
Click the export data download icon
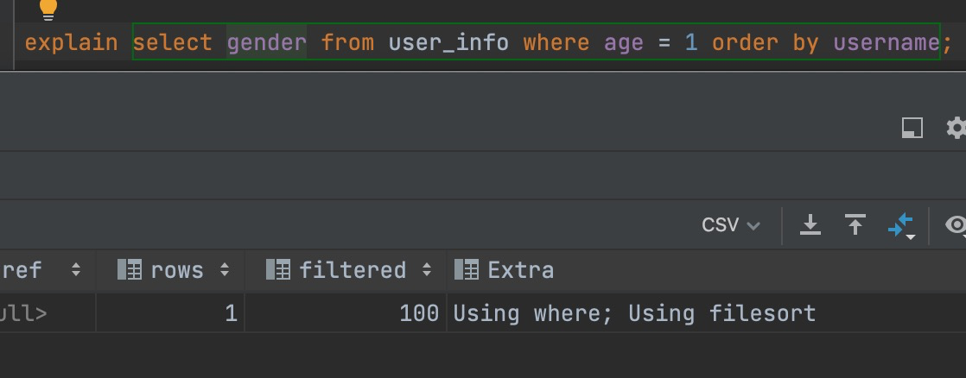810,225
